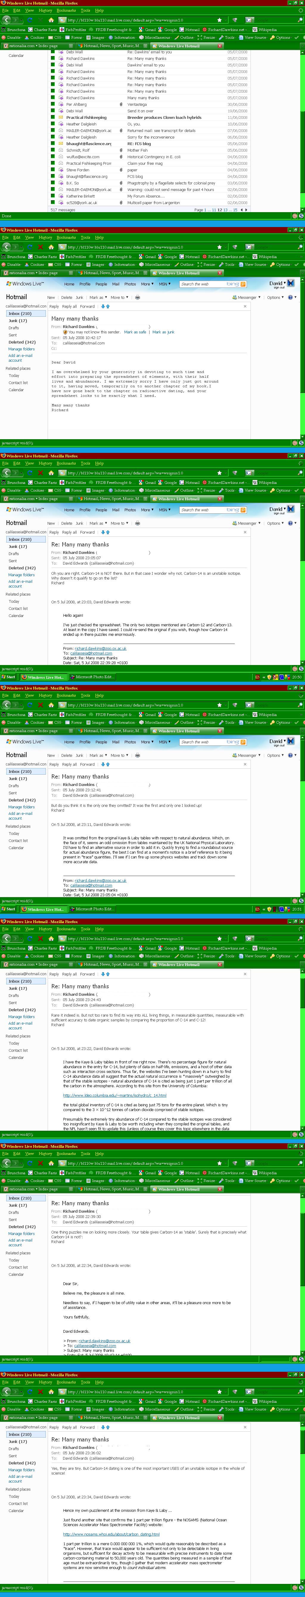Open Debi Wall's 'Send it on over' email

coord(140,111)
